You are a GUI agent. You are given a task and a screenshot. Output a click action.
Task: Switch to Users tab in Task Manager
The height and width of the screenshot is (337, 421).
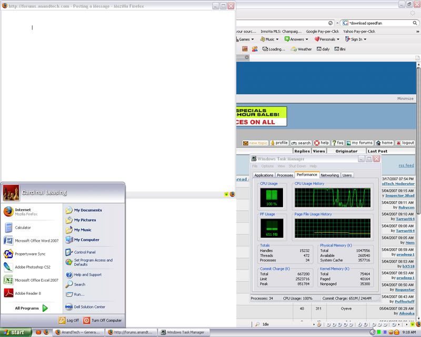tap(347, 175)
